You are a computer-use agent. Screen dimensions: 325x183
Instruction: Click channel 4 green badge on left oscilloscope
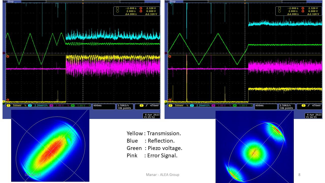click(73, 105)
